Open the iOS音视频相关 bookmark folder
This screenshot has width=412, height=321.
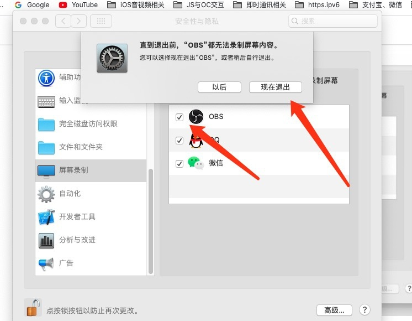136,5
